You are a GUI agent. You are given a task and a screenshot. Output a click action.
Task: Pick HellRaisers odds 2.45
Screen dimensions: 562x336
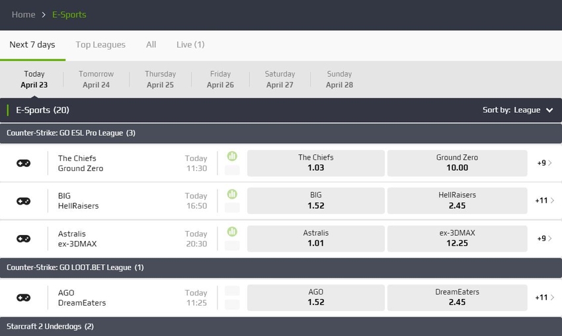(x=457, y=201)
